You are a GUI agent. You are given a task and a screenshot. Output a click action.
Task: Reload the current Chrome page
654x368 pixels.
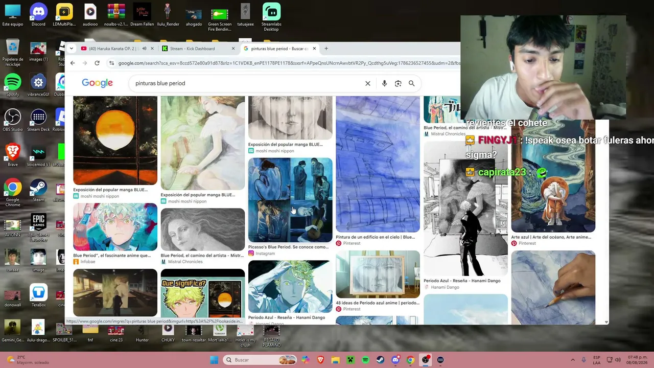[97, 63]
